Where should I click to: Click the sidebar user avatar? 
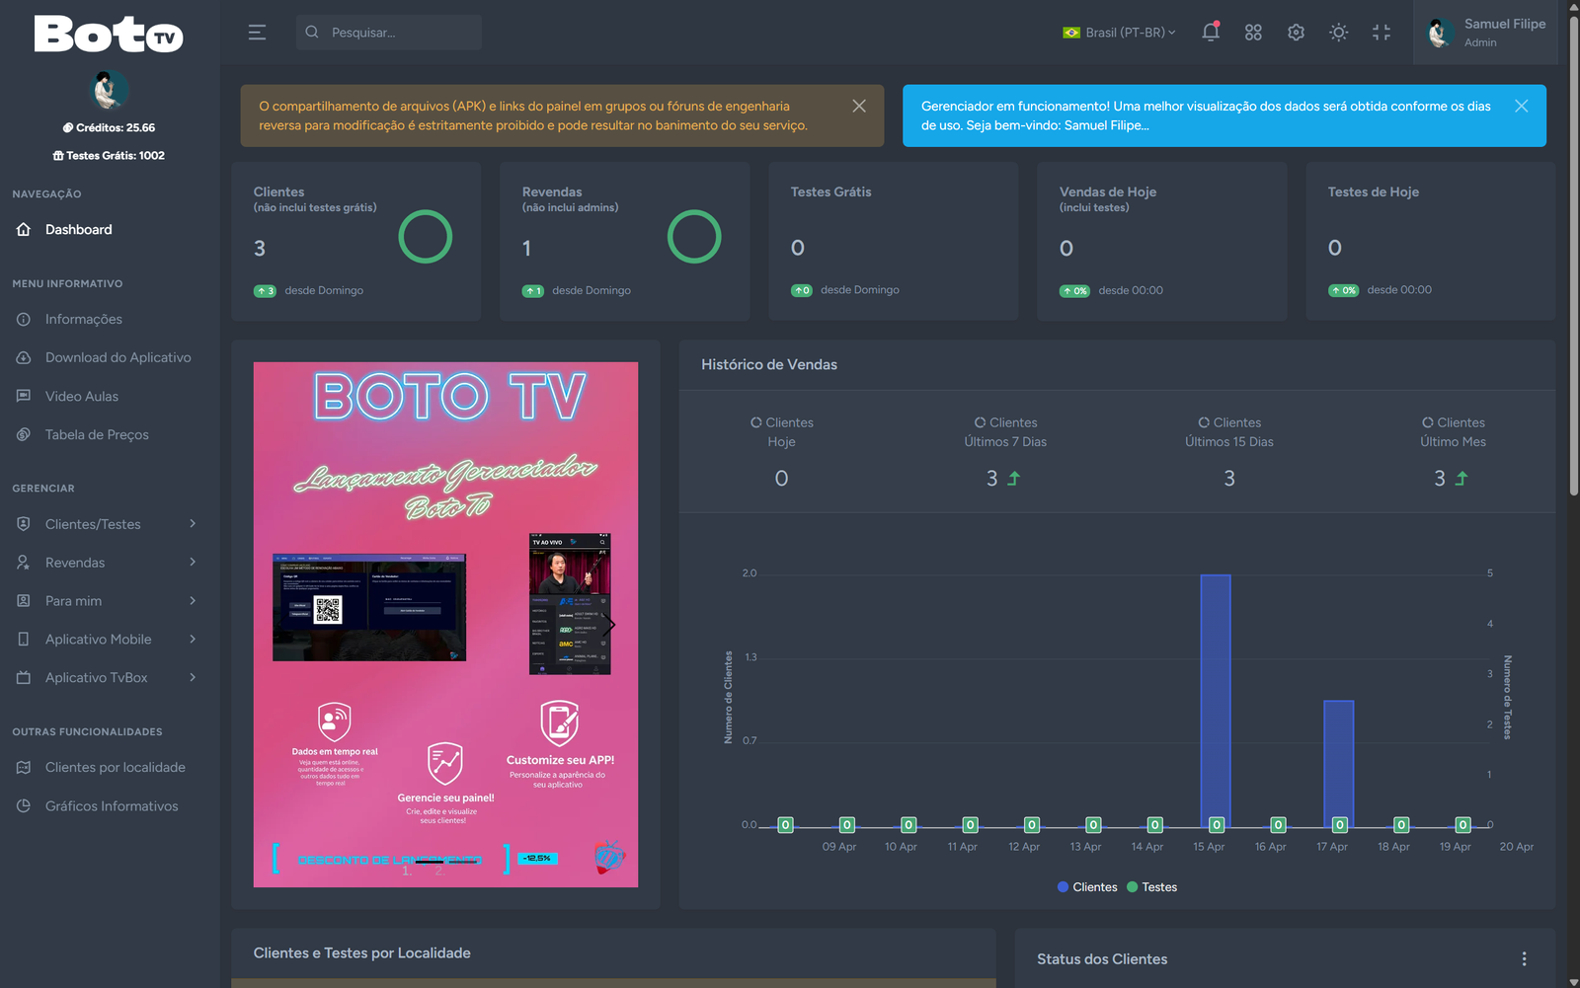(110, 90)
